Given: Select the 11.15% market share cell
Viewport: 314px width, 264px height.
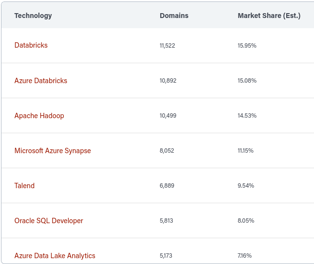Looking at the screenshot, I should [x=245, y=151].
